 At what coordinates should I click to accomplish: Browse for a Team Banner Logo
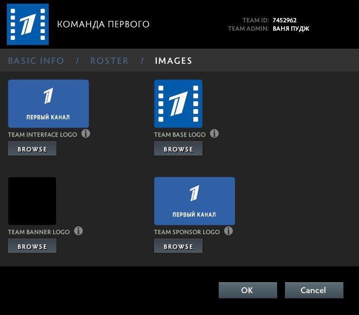point(32,246)
